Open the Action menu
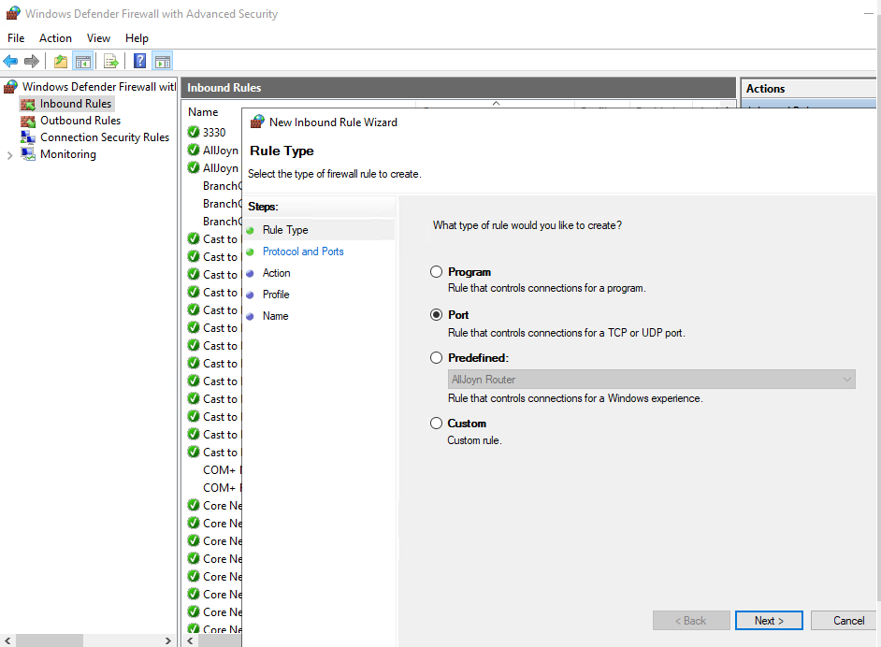The height and width of the screenshot is (647, 881). tap(55, 38)
